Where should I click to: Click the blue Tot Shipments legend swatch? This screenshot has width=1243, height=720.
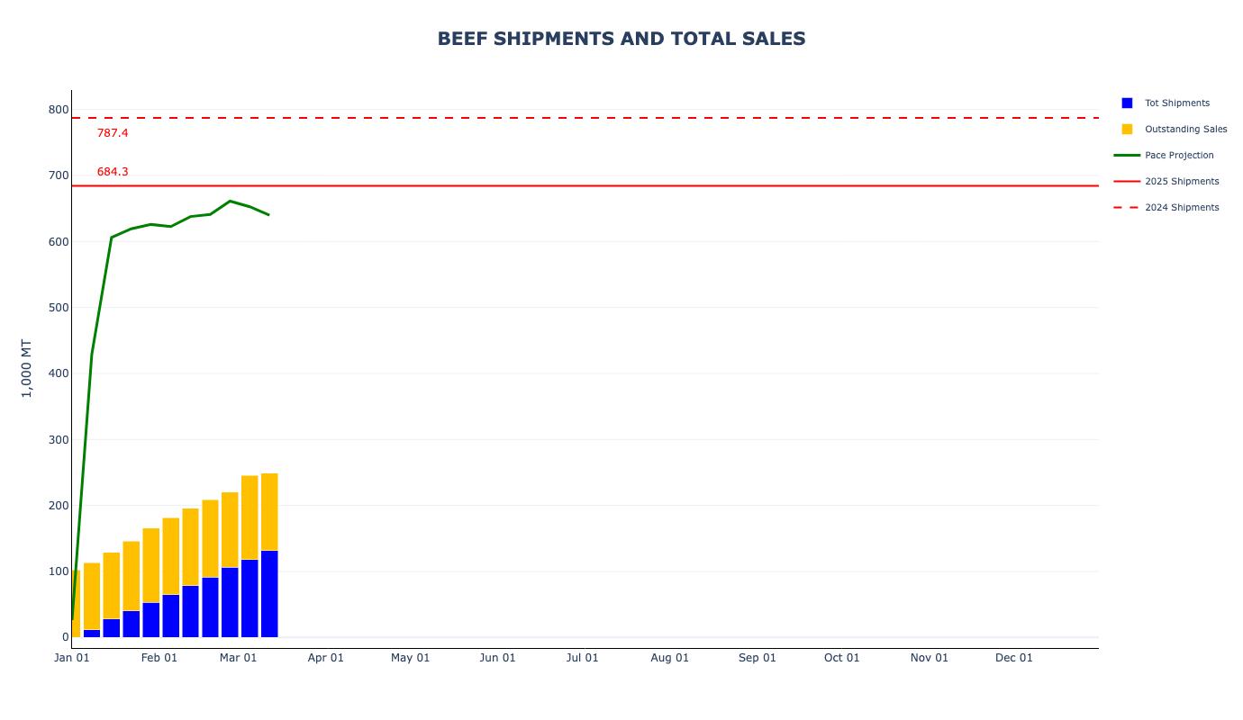tap(1127, 103)
